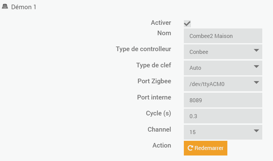Click the Port interne field showing 8089
The image size is (273, 161).
(223, 100)
